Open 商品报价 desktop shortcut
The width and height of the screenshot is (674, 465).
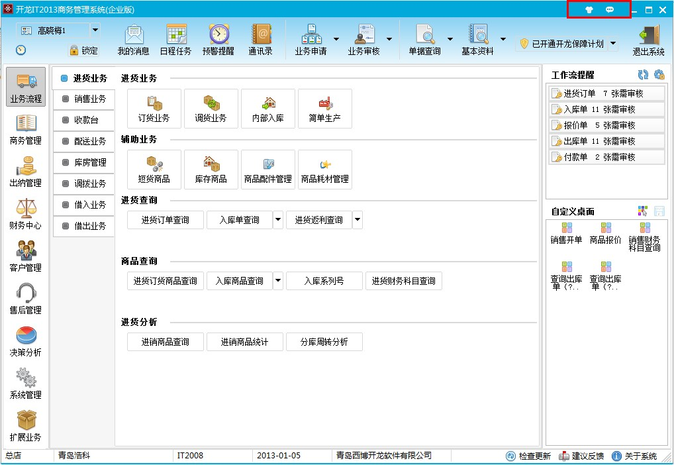point(606,234)
